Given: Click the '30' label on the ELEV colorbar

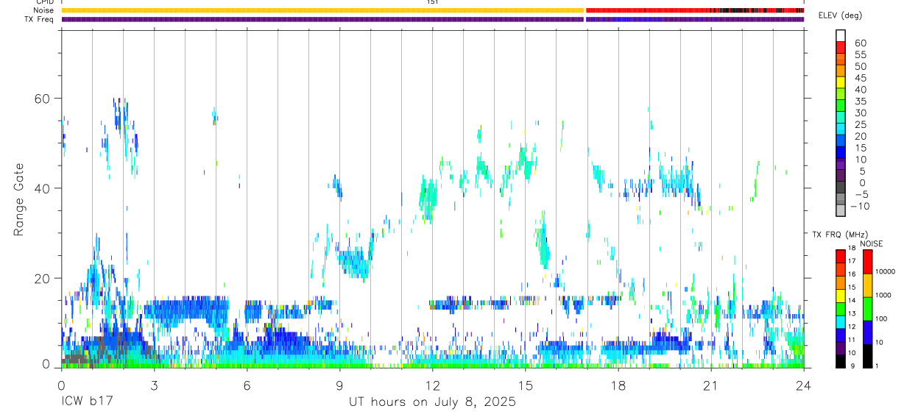Looking at the screenshot, I should coord(860,113).
